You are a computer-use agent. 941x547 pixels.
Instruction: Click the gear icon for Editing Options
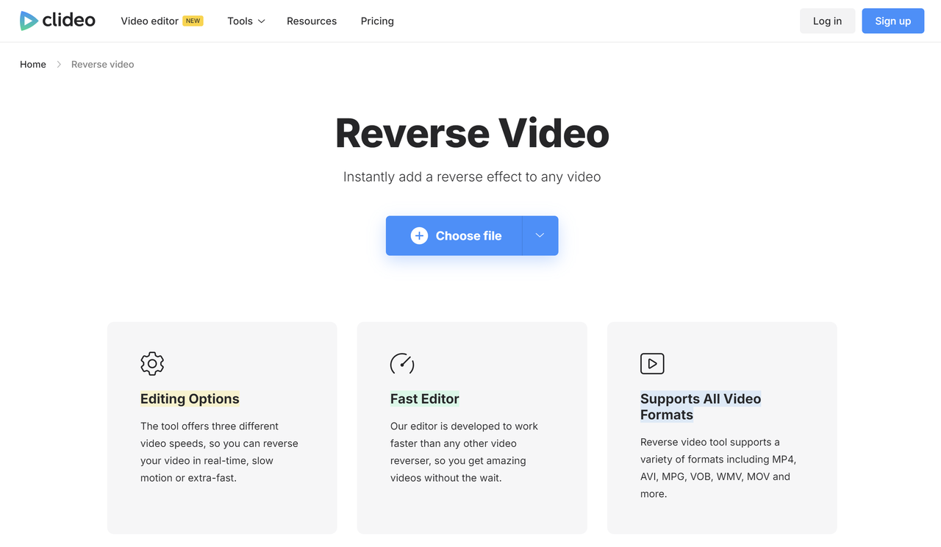tap(152, 363)
